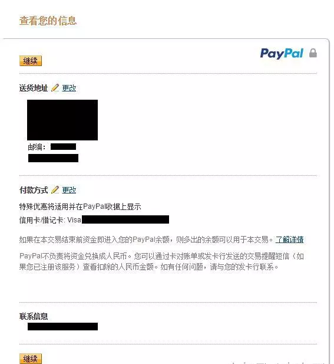The width and height of the screenshot is (334, 364).
Task: Click the redacted Visa card number
Action: [125, 219]
